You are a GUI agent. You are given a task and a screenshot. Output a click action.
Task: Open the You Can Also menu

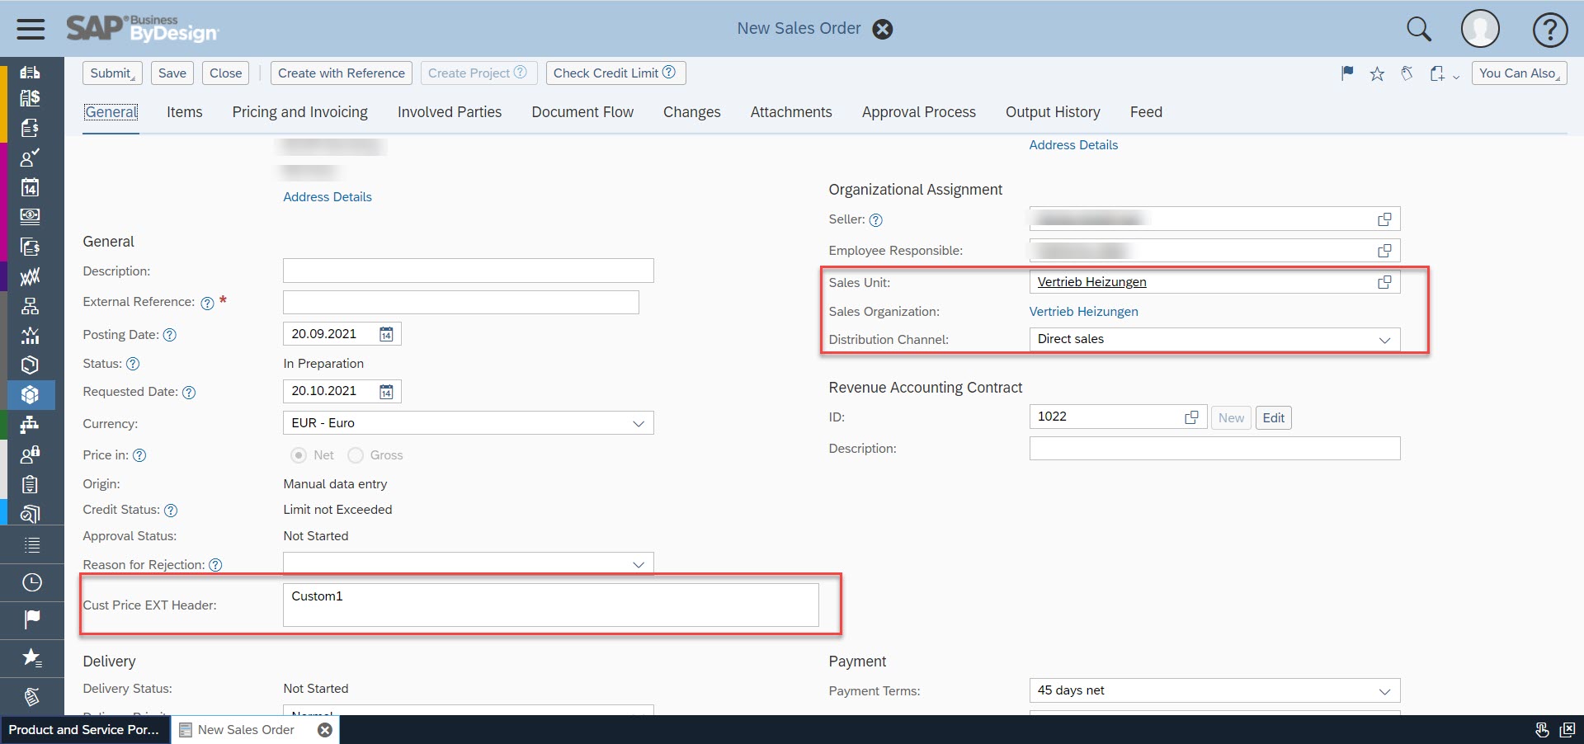(x=1519, y=73)
